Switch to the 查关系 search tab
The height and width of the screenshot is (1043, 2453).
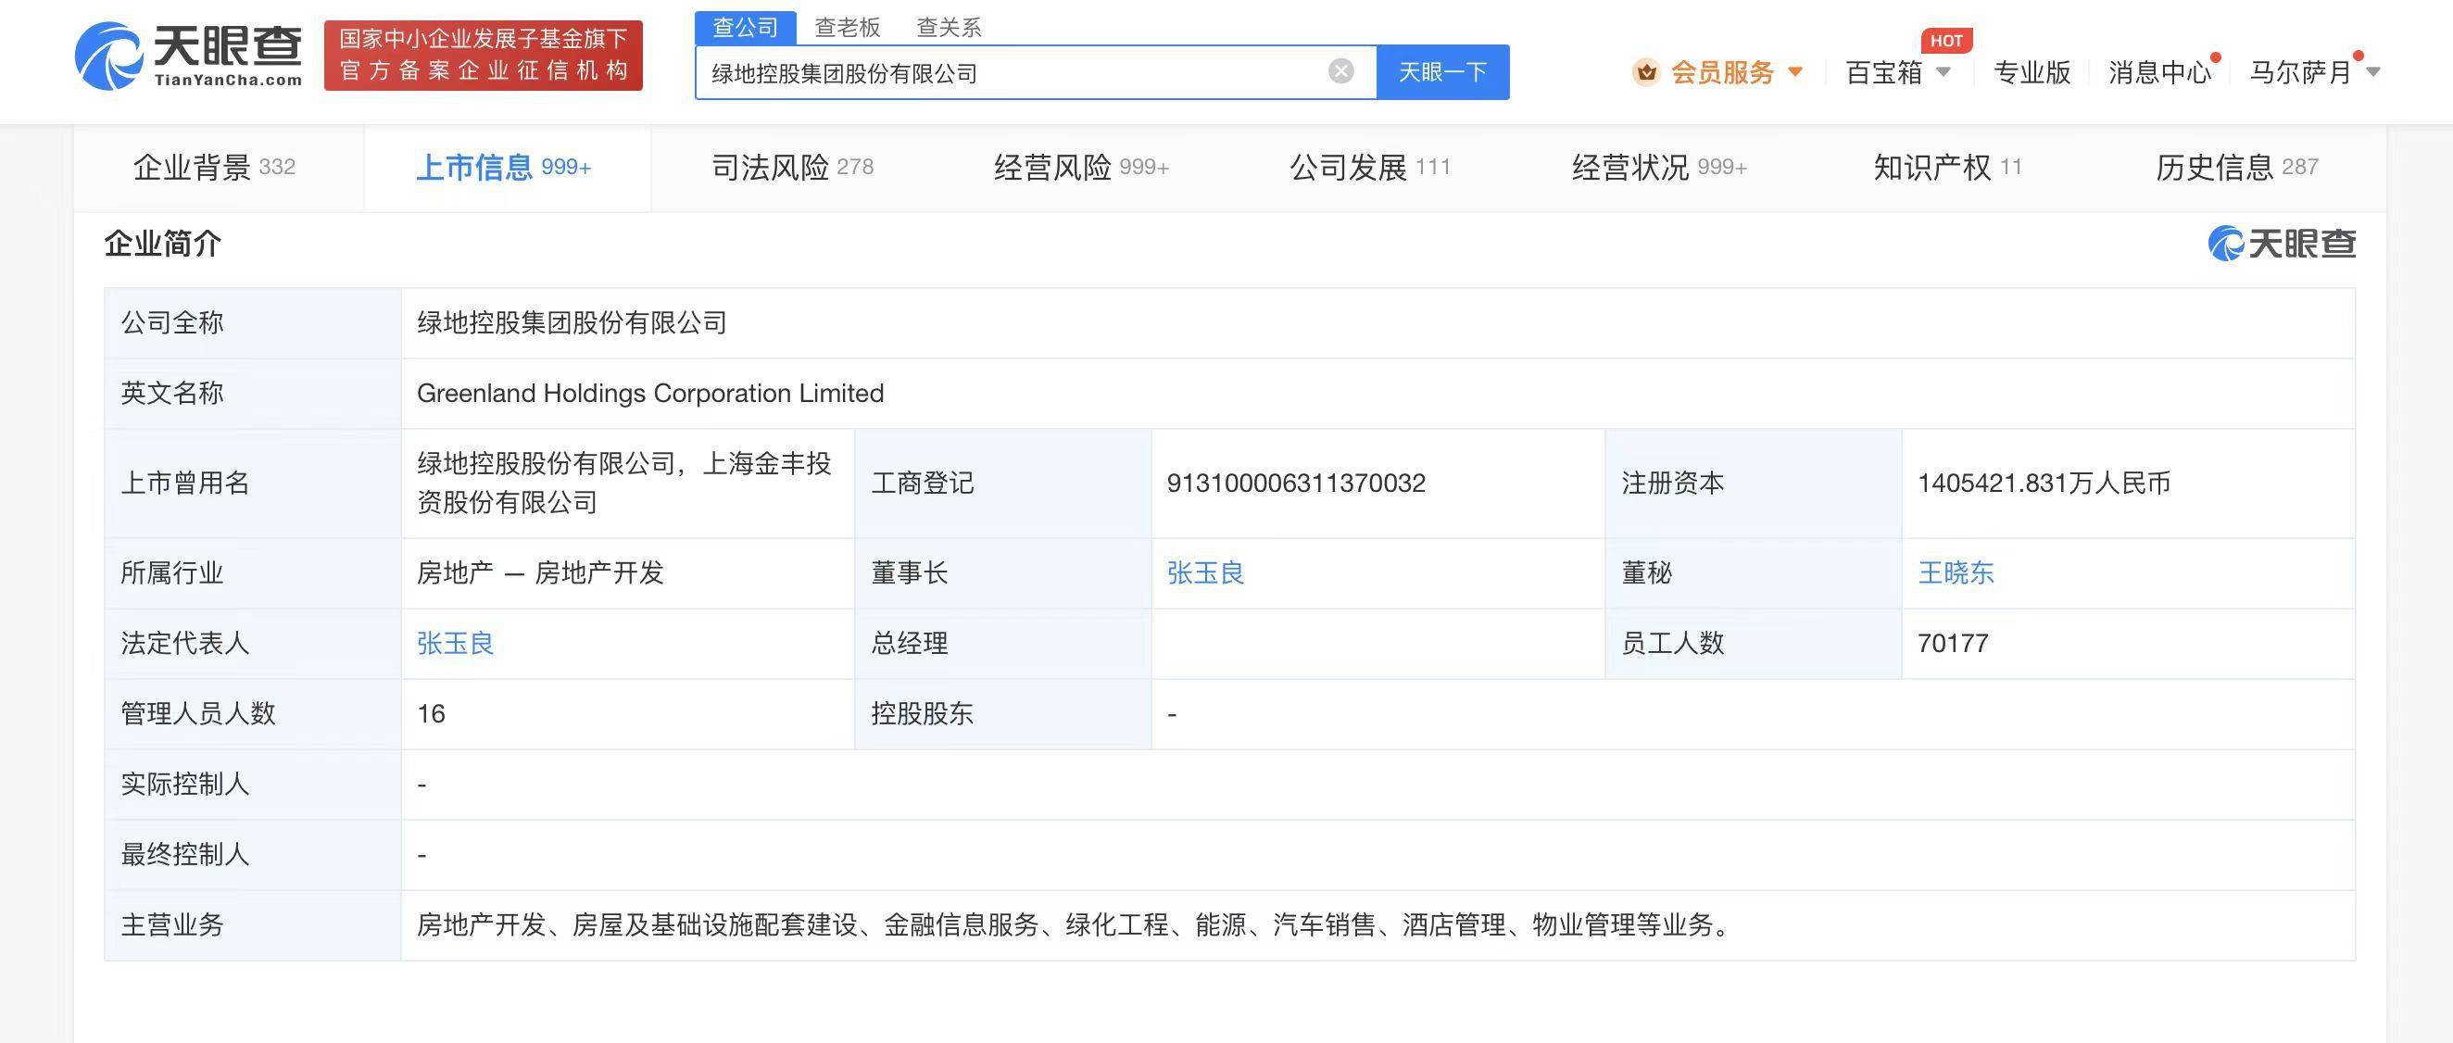pos(949,27)
